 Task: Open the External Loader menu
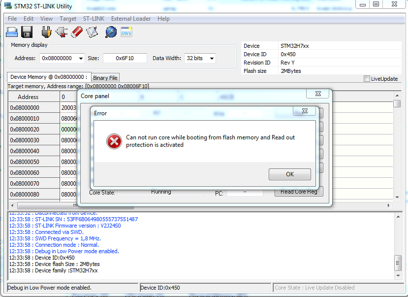coord(131,19)
